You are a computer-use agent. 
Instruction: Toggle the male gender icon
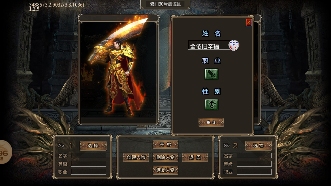click(x=211, y=104)
